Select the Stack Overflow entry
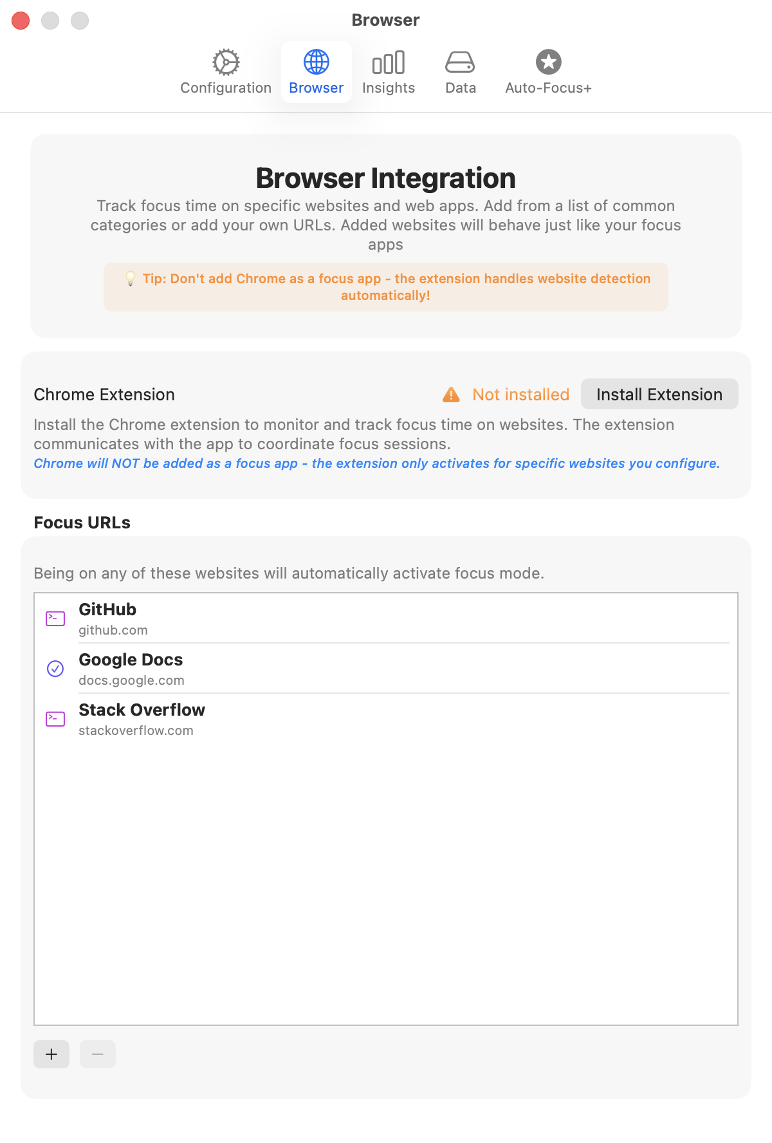Viewport: 772px width, 1143px height. click(386, 718)
